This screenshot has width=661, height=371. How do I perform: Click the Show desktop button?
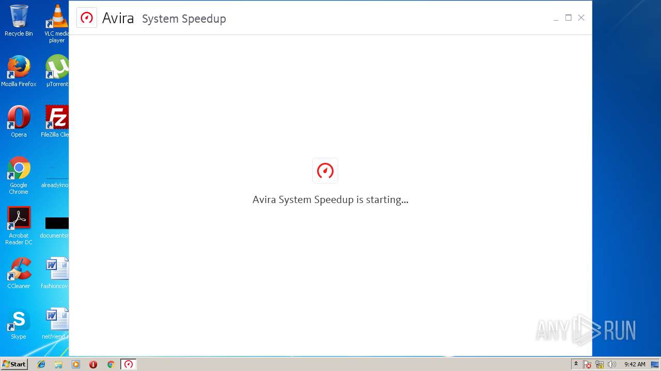pos(656,364)
